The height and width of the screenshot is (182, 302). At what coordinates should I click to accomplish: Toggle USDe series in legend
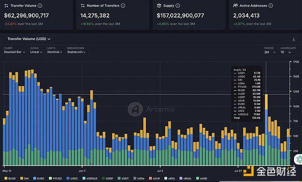point(139,178)
